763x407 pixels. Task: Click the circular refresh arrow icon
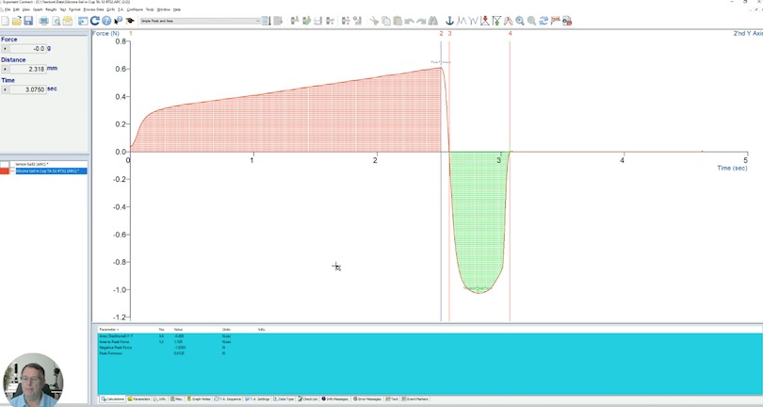click(94, 21)
